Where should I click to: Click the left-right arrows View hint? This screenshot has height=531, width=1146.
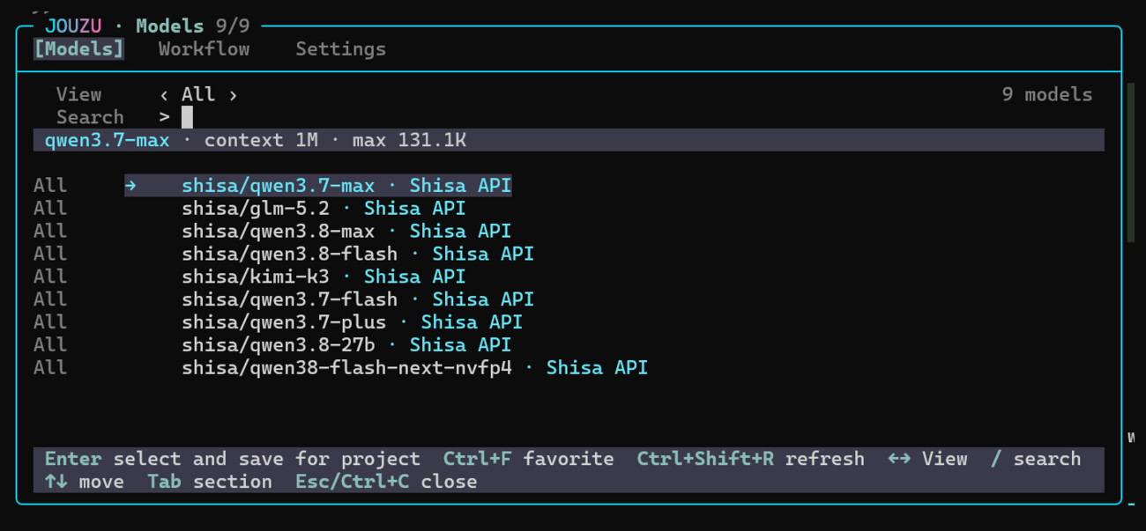click(927, 459)
